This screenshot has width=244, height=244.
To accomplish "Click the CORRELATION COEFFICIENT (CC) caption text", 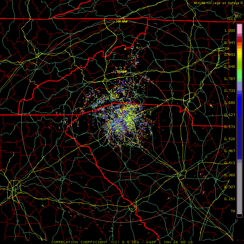I will click(85, 242).
